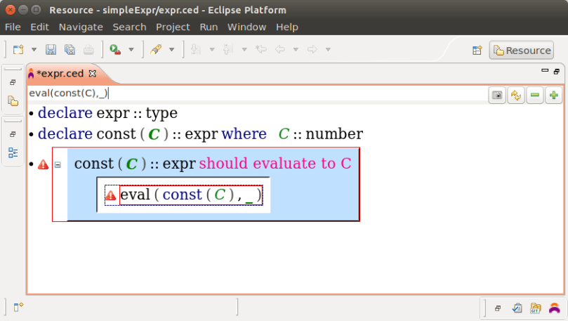Click the pink 'should evaluate to C' text

pyautogui.click(x=275, y=164)
